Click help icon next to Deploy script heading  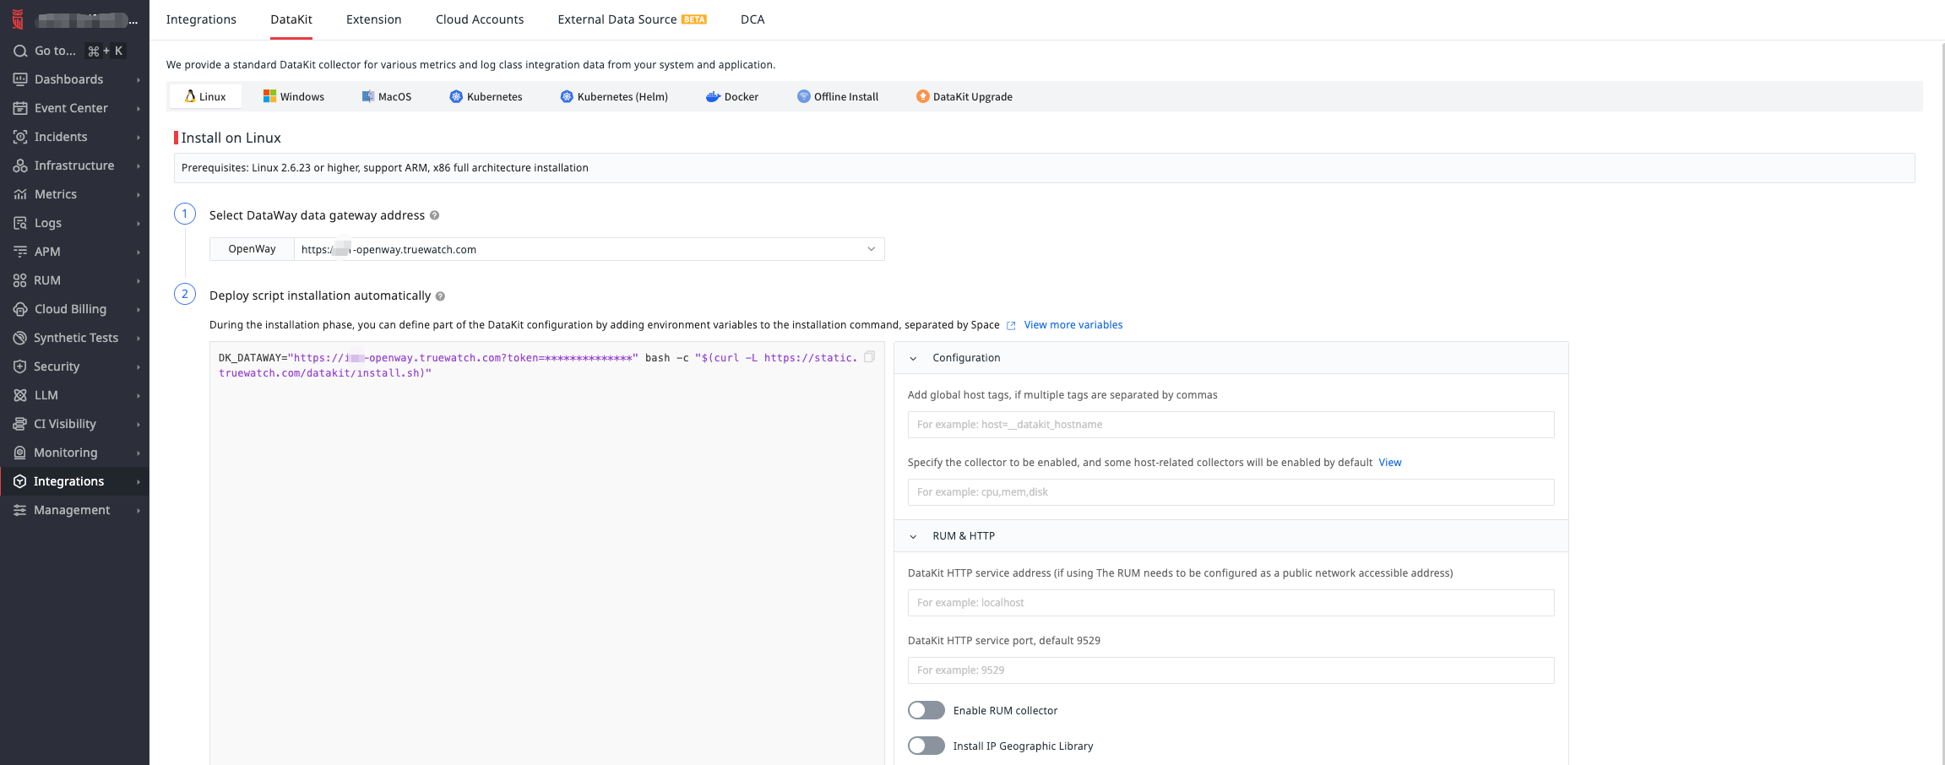[440, 296]
